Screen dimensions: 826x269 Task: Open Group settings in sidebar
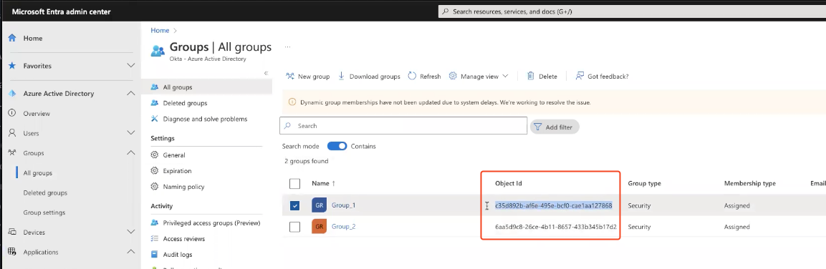(x=44, y=212)
